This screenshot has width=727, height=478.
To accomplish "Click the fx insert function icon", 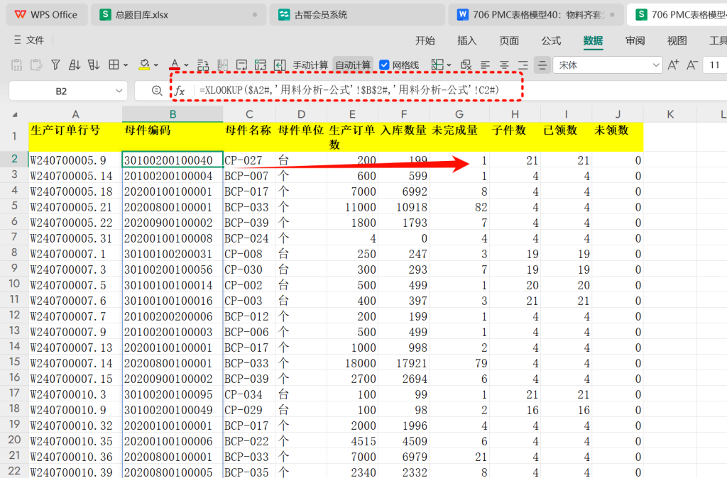I will (180, 91).
